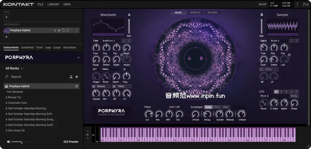Click the add tool plus button

pos(7,17)
